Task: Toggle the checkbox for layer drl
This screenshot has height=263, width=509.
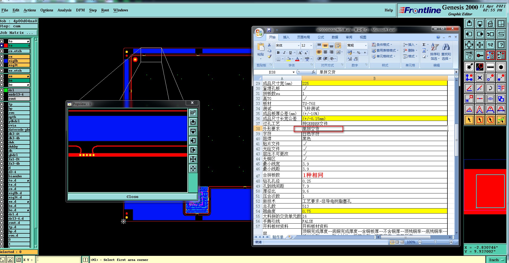Action: click(2, 90)
